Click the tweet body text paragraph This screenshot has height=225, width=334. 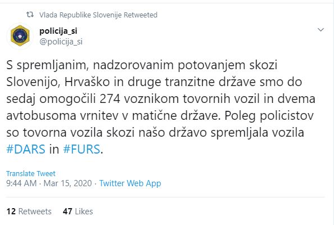pyautogui.click(x=161, y=107)
